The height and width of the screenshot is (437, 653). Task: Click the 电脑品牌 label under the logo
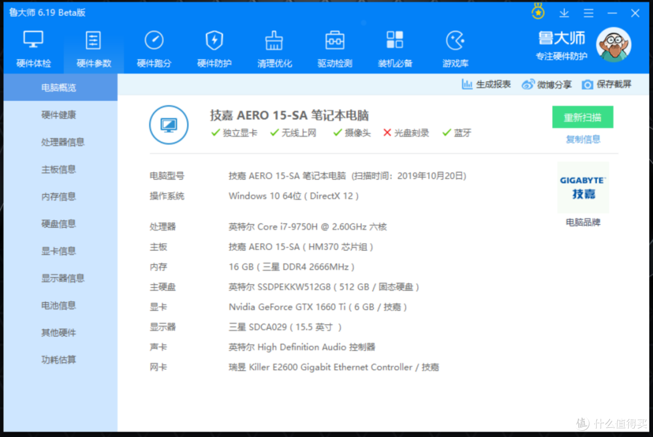tap(583, 223)
